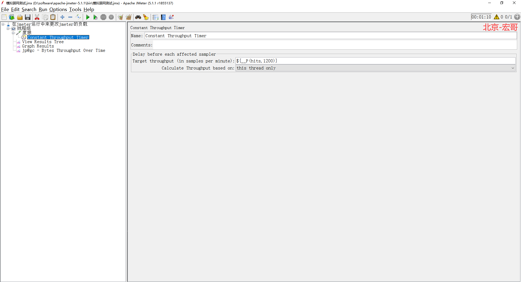Viewport: 521px width, 282px height.
Task: Stop the running test icon
Action: [x=103, y=17]
